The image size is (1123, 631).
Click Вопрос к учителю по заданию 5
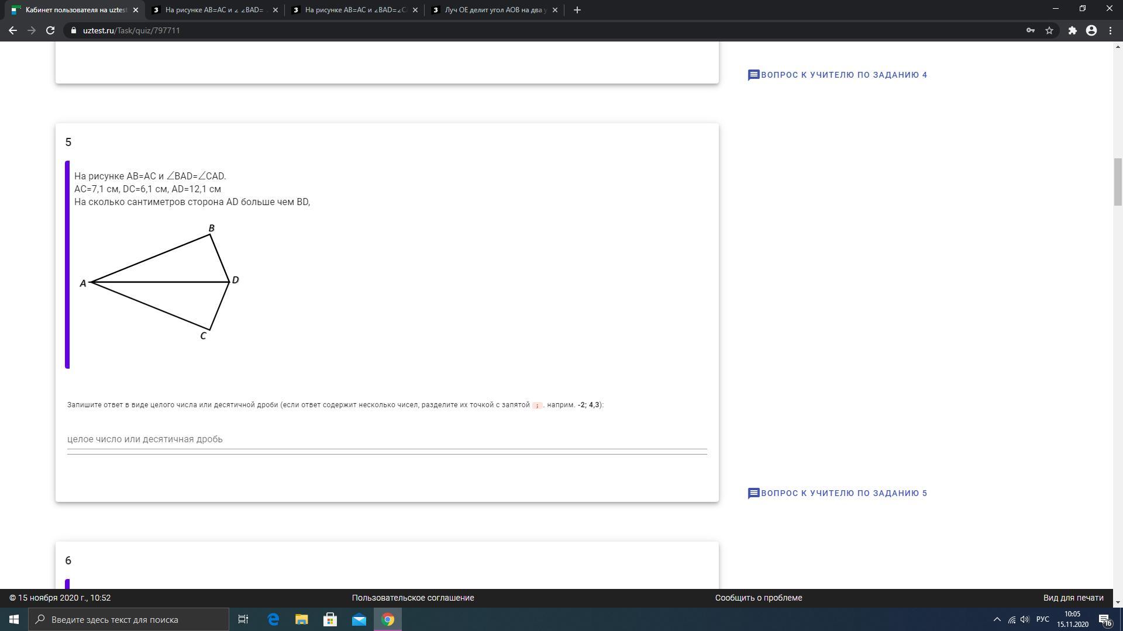click(x=838, y=493)
